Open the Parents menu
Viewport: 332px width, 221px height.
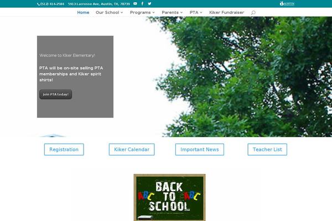170,13
